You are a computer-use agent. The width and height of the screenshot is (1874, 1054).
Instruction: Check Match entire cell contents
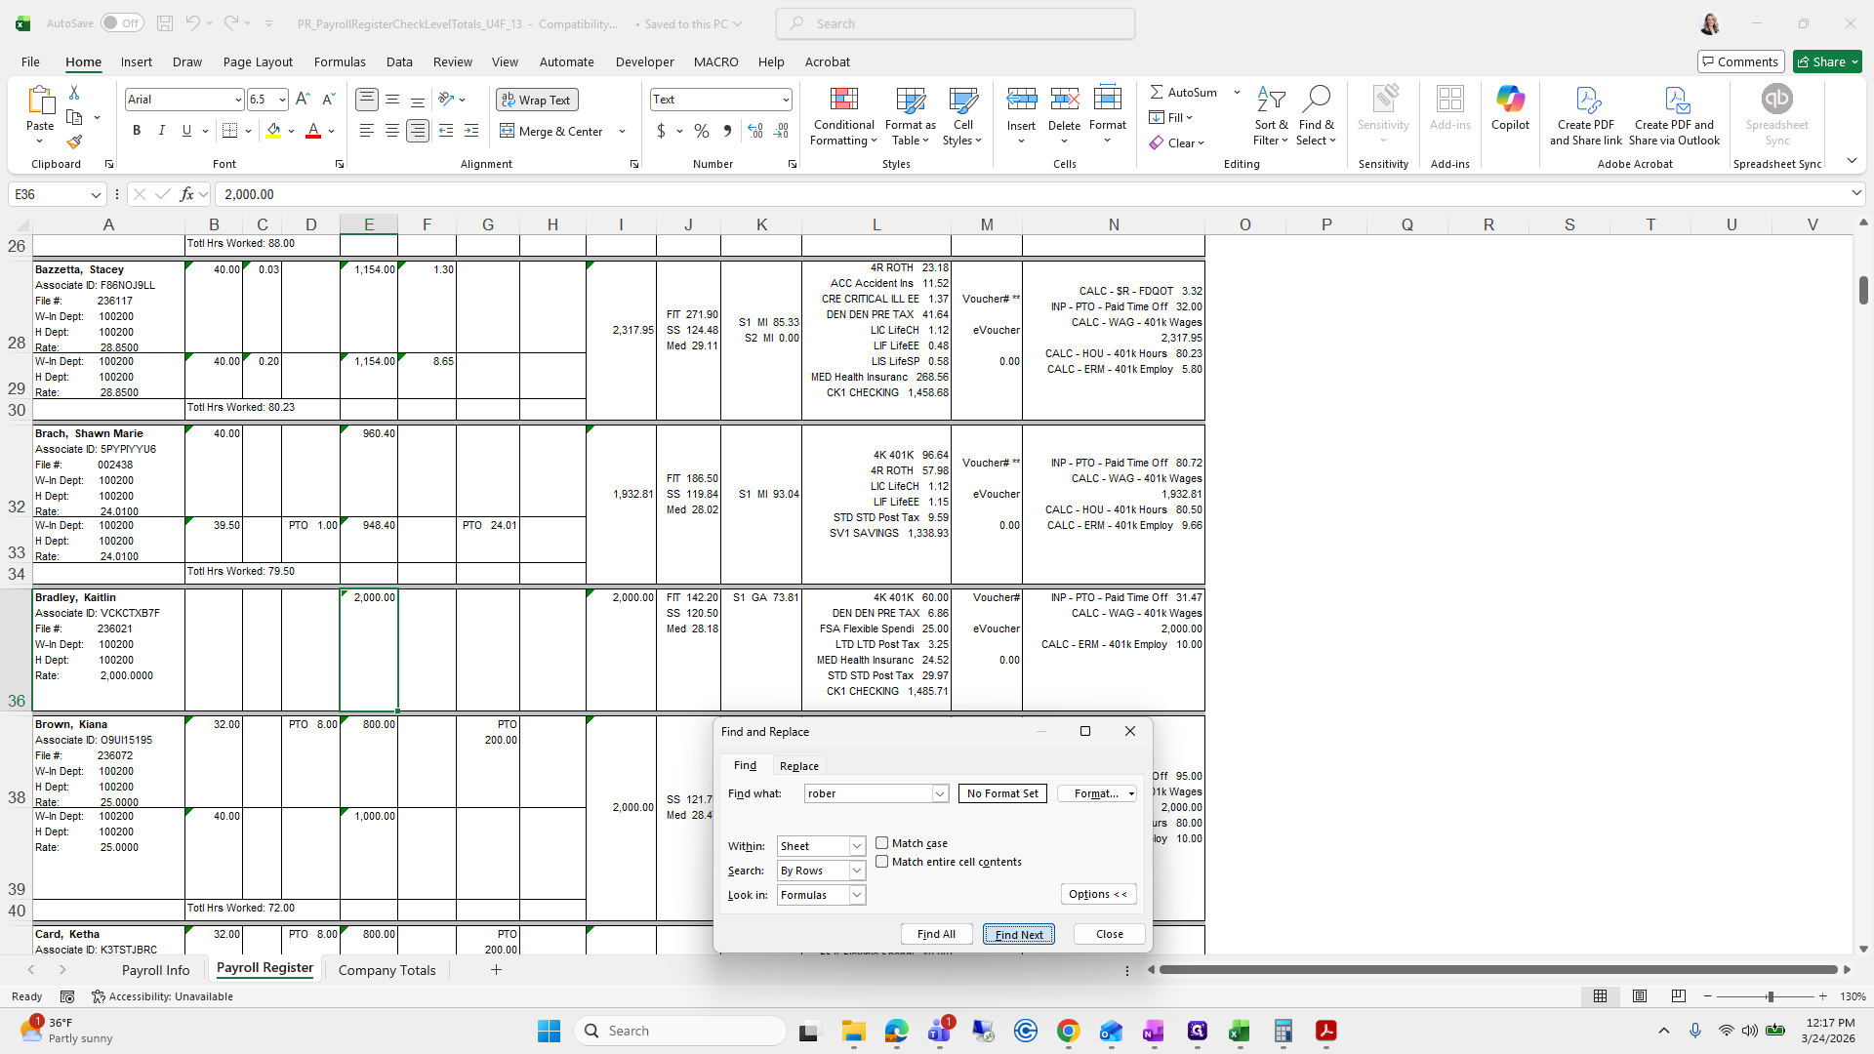882,862
